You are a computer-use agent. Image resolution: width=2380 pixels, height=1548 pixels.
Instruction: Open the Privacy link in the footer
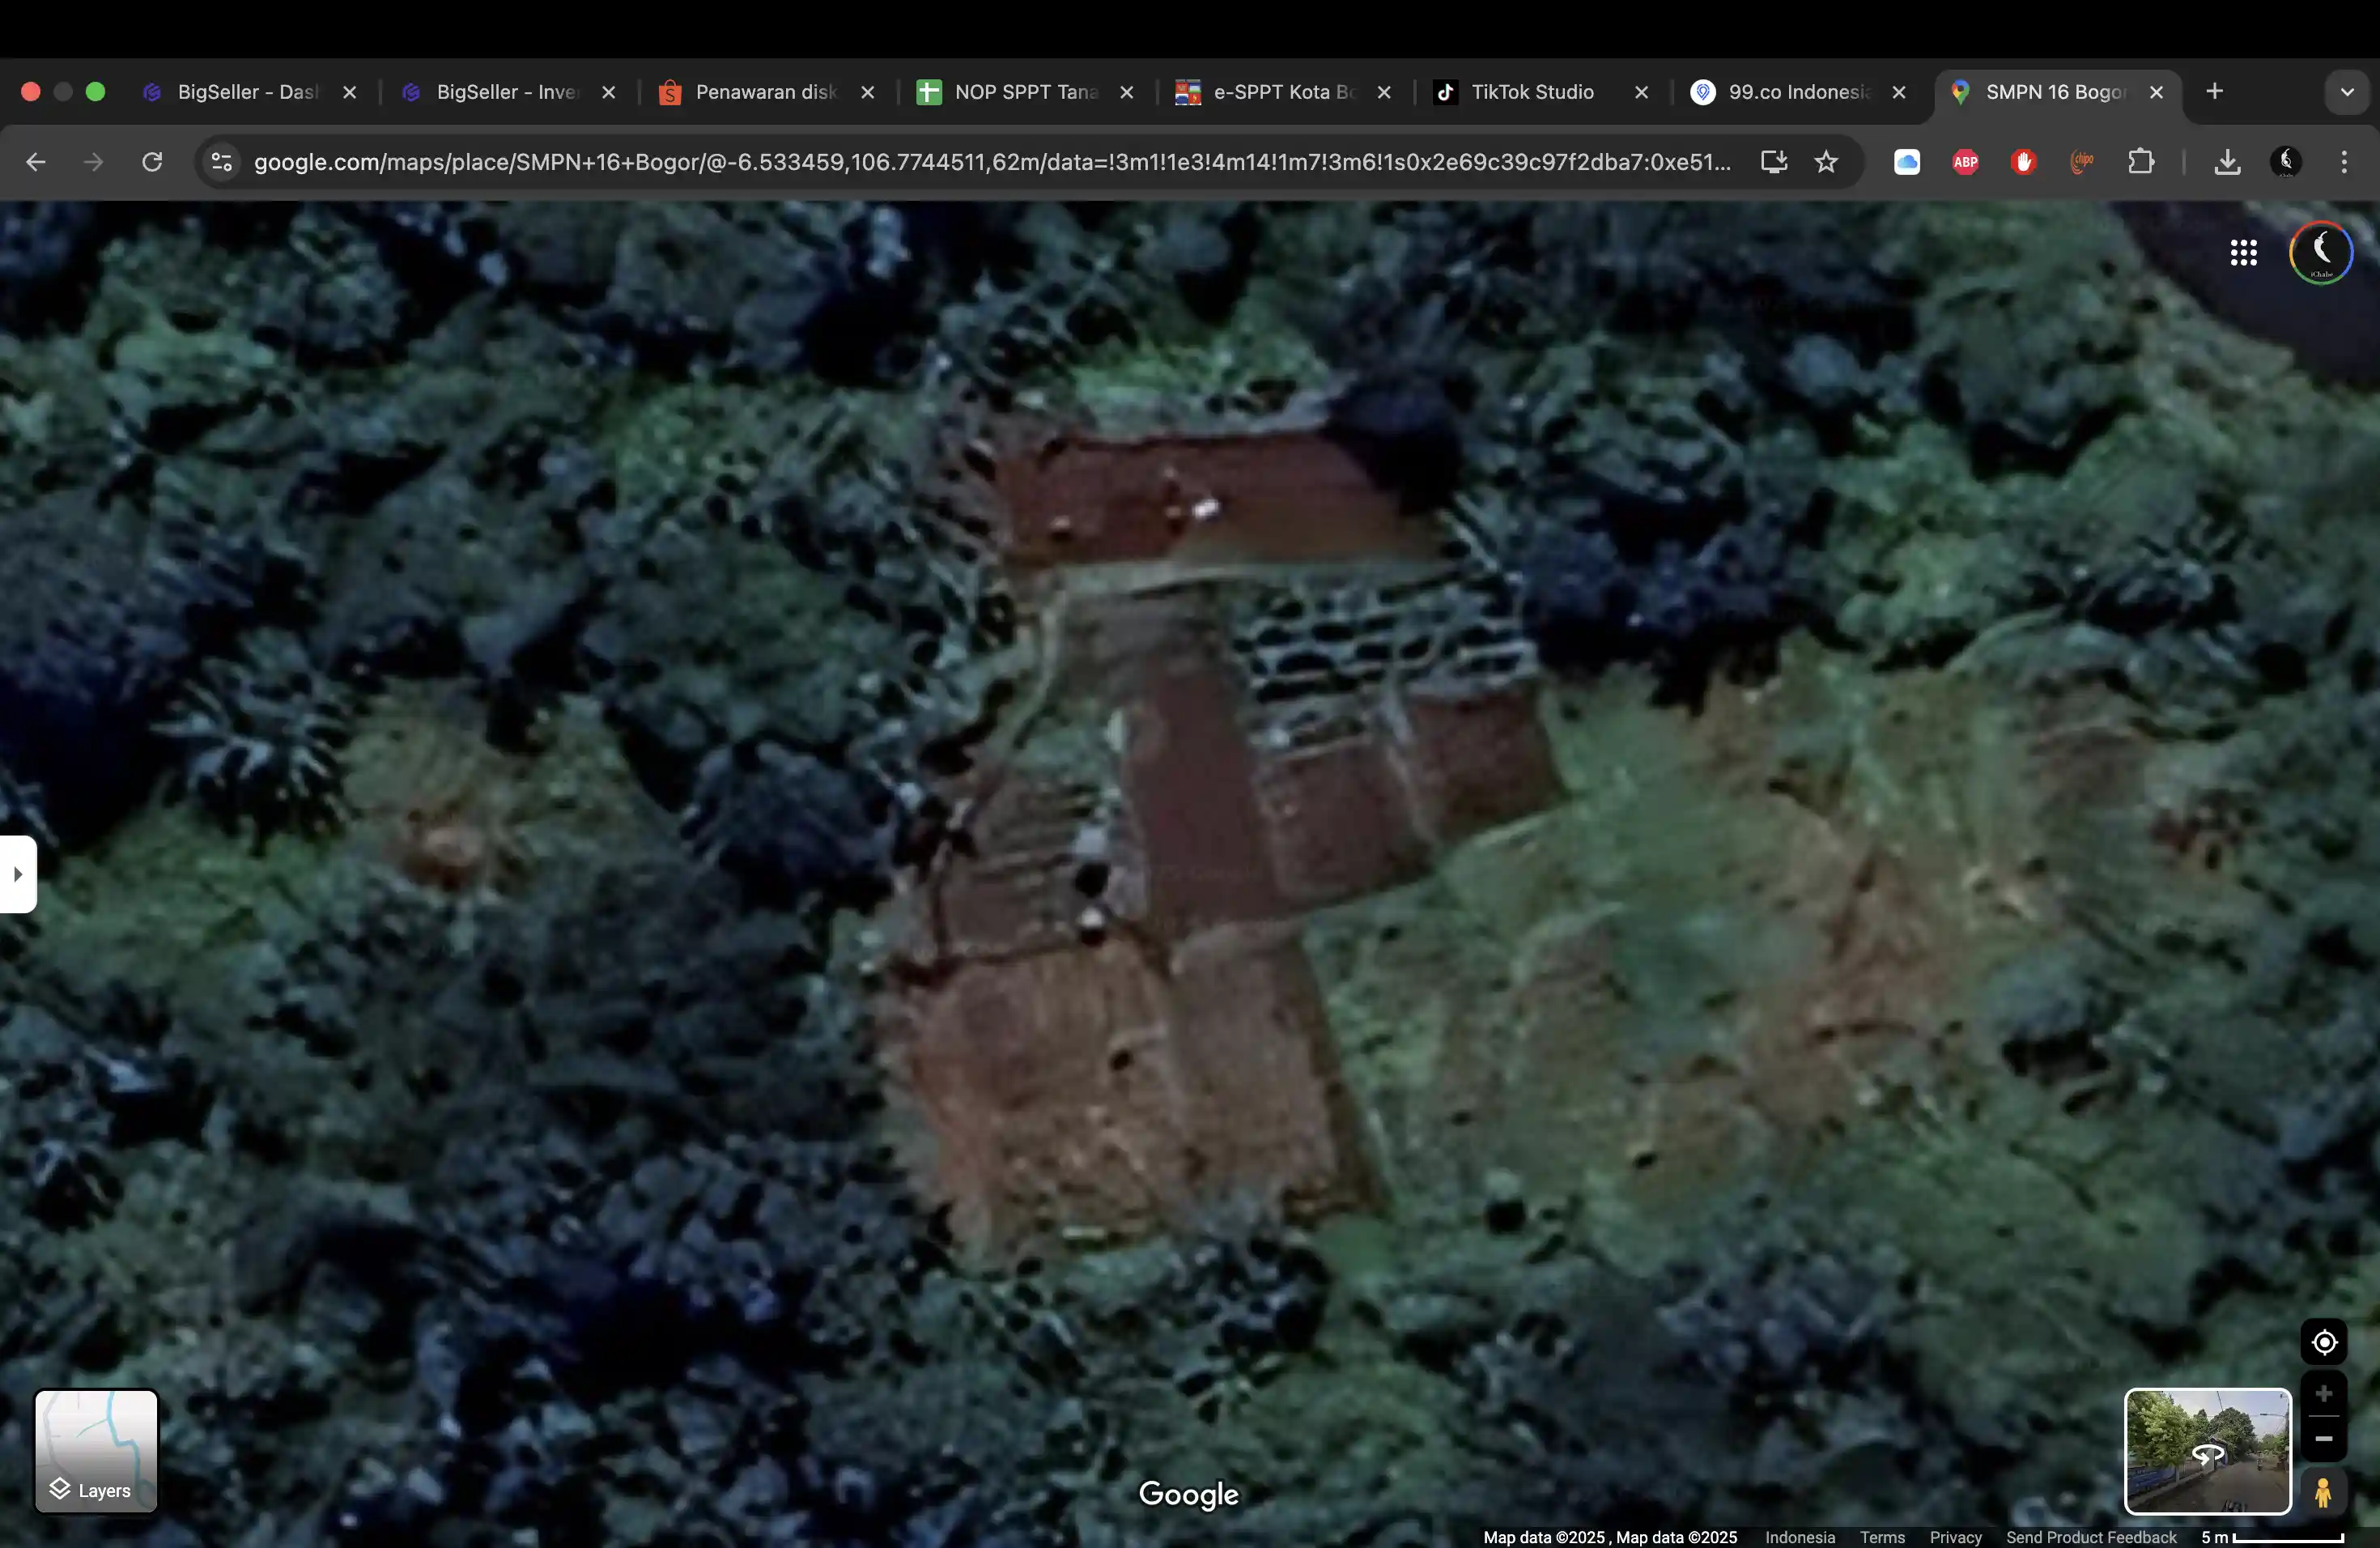coord(1955,1537)
